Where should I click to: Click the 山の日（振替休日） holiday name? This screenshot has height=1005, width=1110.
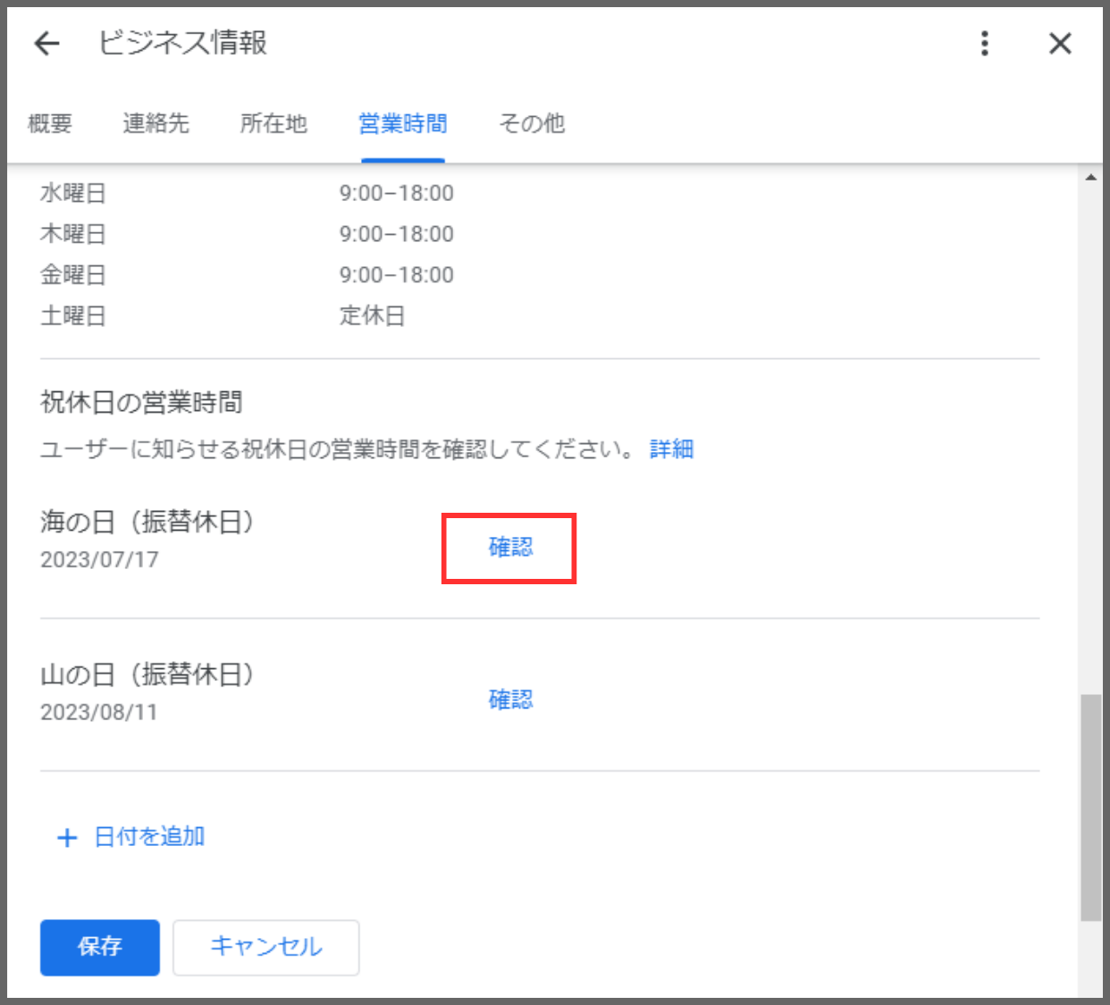tap(147, 674)
